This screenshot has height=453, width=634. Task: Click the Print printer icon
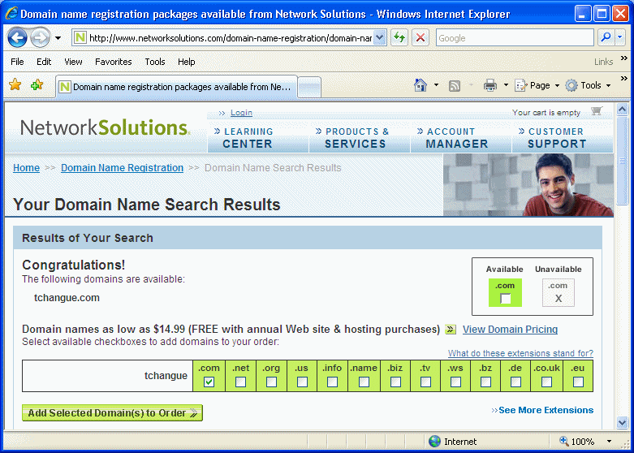[490, 85]
